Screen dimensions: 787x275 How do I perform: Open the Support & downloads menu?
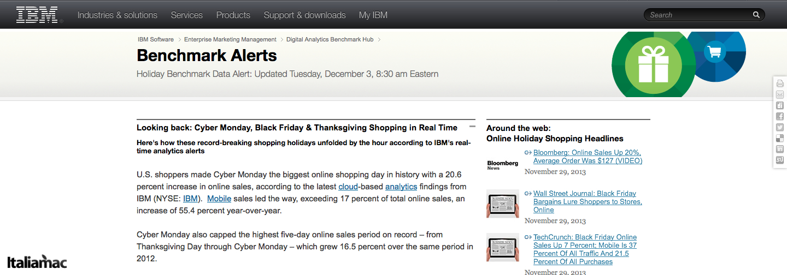click(304, 15)
